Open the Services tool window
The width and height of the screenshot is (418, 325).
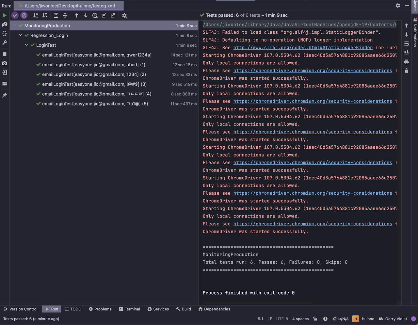tap(158, 309)
